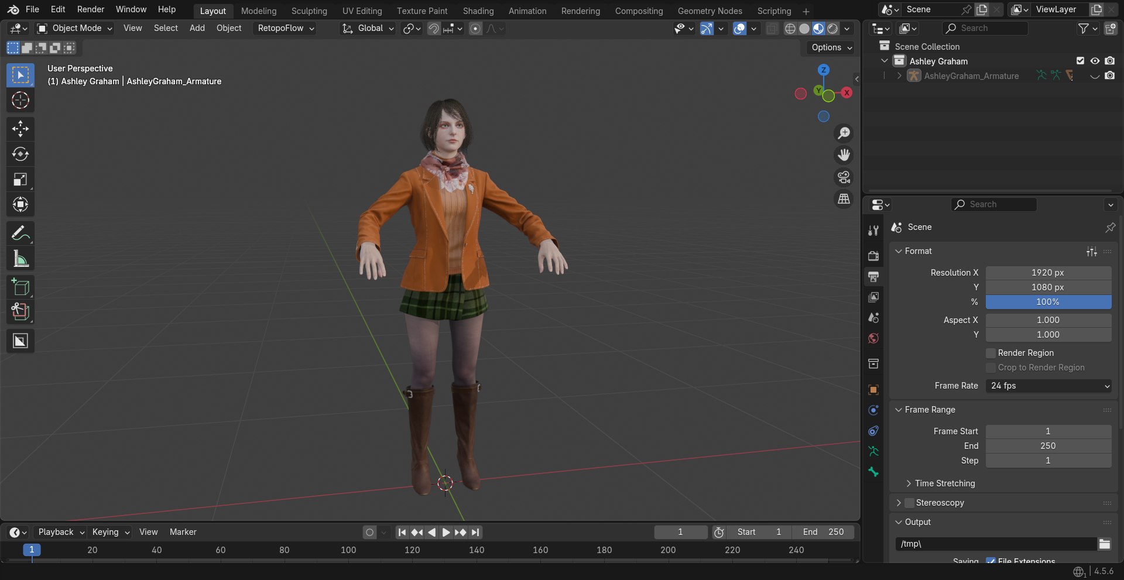Open the Render menu
Screen dimensions: 1124x580
[91, 9]
